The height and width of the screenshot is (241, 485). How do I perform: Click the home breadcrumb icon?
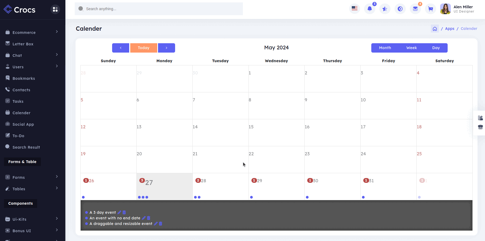click(435, 29)
